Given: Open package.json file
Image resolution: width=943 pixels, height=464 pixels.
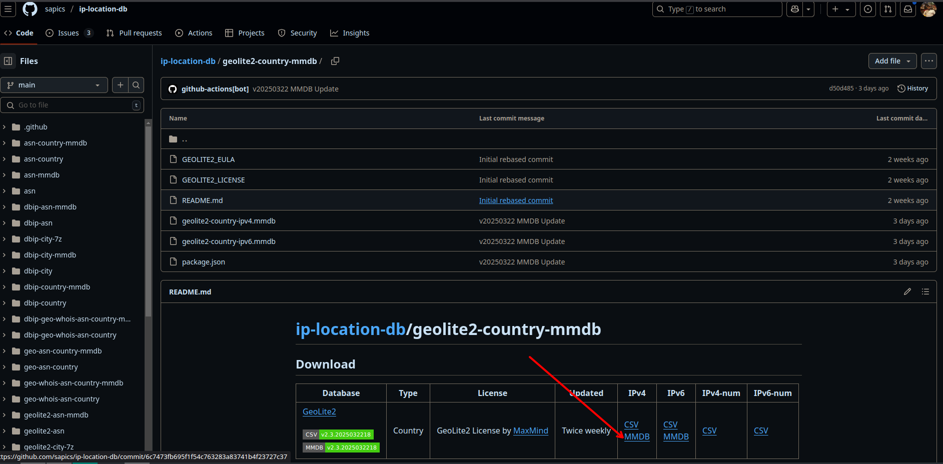Looking at the screenshot, I should coord(204,262).
